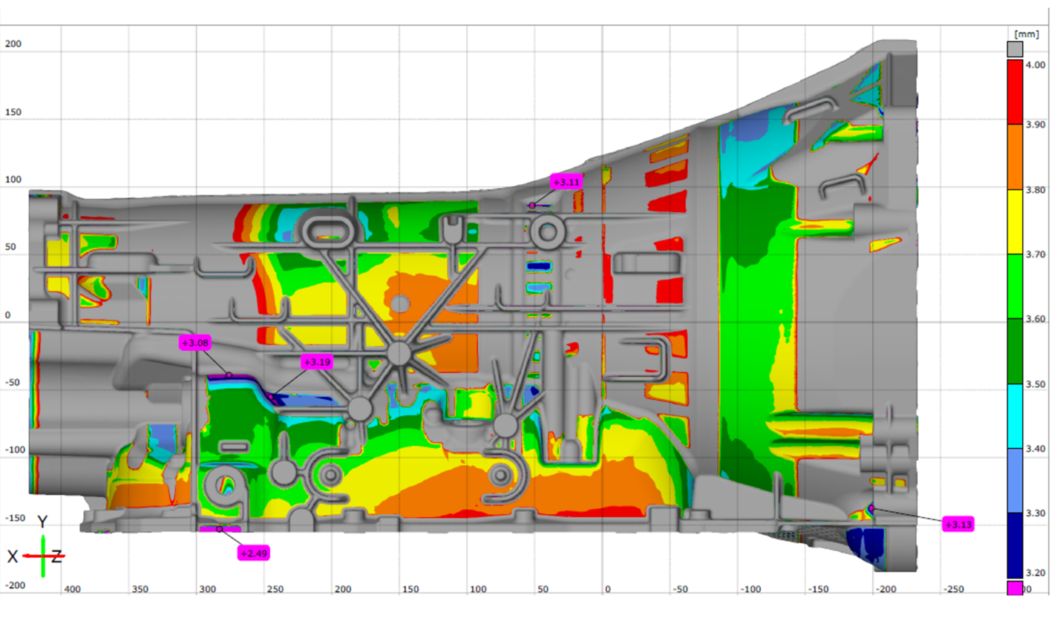
Task: Select the orange legend color band
Action: click(x=1015, y=157)
